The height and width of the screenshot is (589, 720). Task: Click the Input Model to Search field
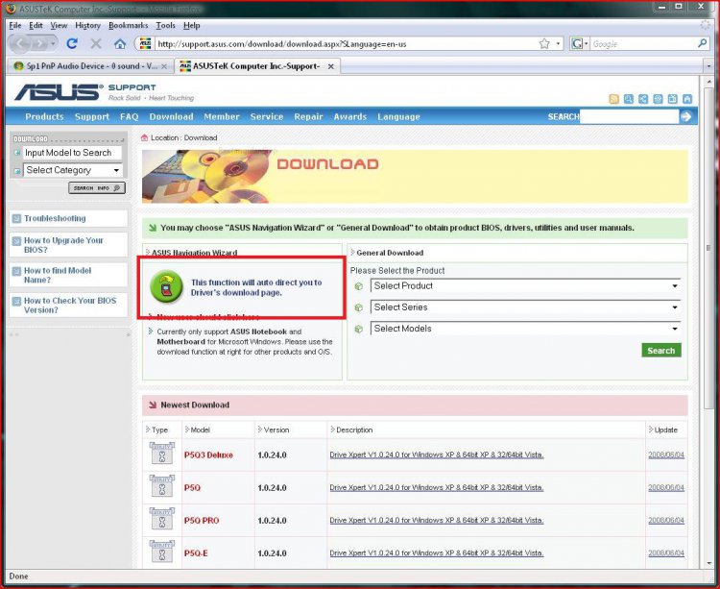pos(73,153)
